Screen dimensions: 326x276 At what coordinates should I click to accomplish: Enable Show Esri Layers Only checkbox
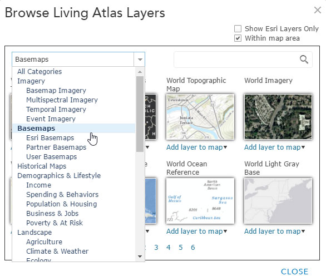tap(238, 29)
